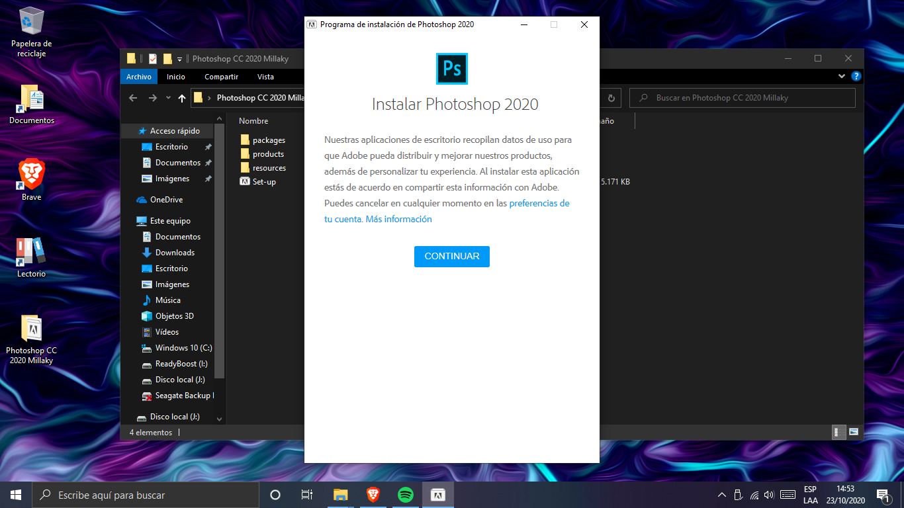Screen dimensions: 904x508
Task: Open the clock showing 14:53
Action: [845, 495]
